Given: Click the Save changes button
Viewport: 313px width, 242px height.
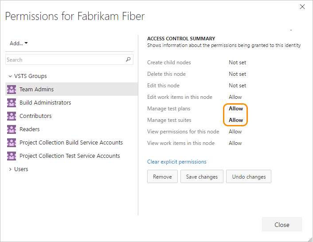Looking at the screenshot, I should [x=202, y=176].
